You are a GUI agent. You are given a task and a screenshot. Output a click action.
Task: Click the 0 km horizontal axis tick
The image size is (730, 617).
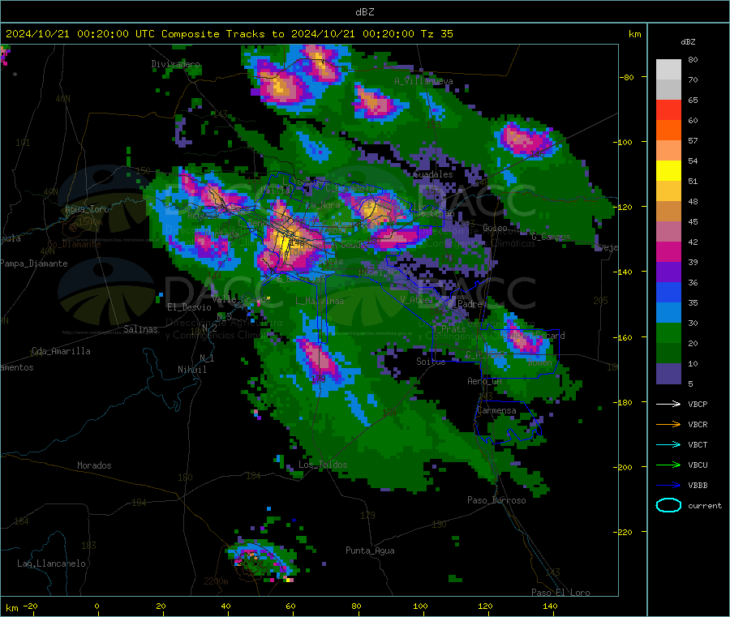pyautogui.click(x=97, y=606)
